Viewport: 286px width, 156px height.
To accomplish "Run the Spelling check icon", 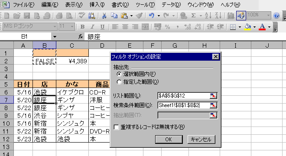I will tap(81, 16).
